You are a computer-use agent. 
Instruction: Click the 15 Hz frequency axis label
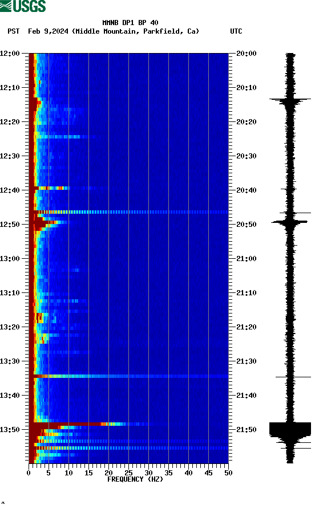pyautogui.click(x=89, y=473)
